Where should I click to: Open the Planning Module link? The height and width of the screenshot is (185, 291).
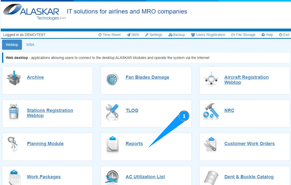(x=45, y=144)
